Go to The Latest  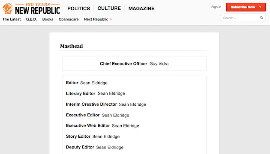tap(12, 19)
